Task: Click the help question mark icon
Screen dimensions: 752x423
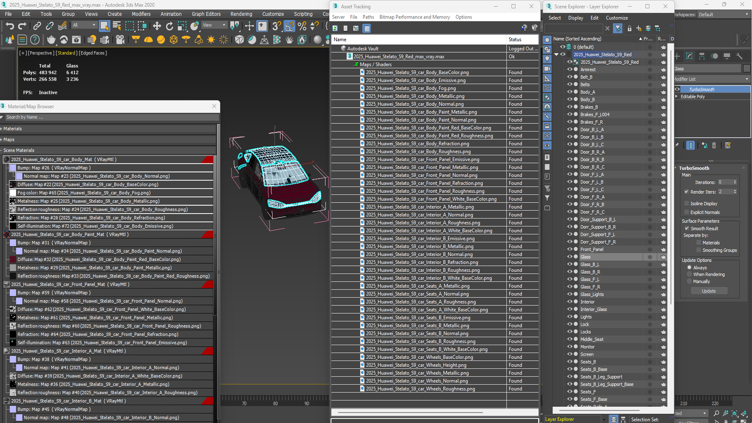Action: pyautogui.click(x=35, y=40)
